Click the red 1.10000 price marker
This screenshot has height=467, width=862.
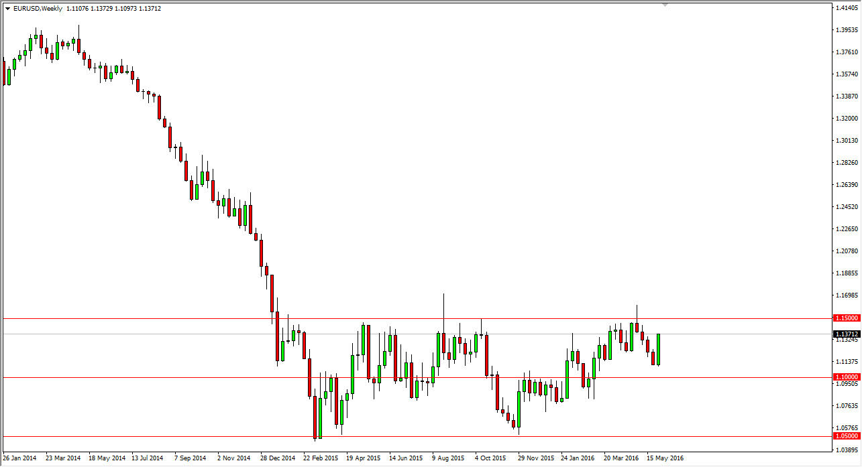pos(847,377)
